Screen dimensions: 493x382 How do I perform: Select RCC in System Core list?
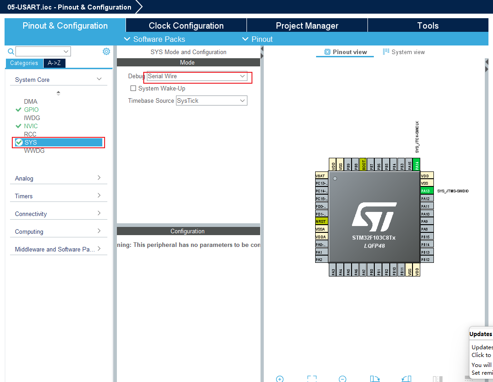tap(30, 134)
